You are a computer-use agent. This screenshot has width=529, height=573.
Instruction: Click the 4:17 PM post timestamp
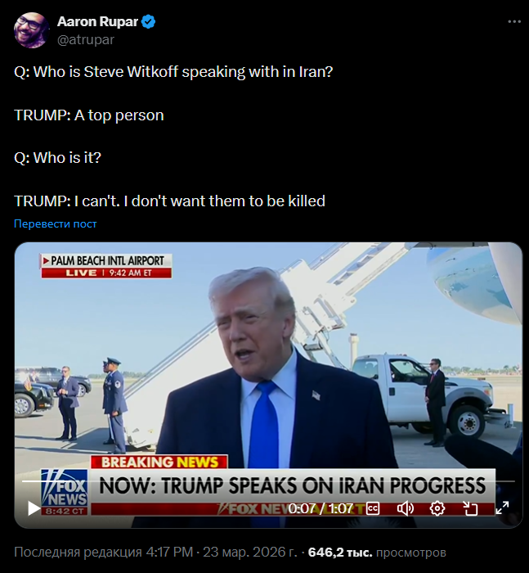[169, 553]
